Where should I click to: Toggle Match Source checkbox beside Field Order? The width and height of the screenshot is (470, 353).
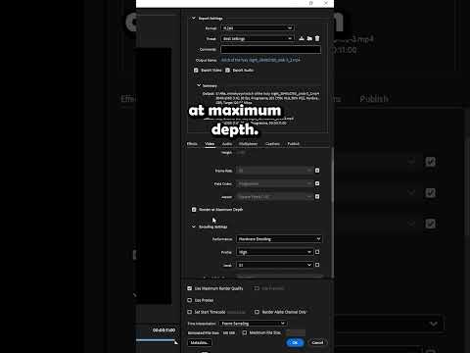click(x=317, y=183)
